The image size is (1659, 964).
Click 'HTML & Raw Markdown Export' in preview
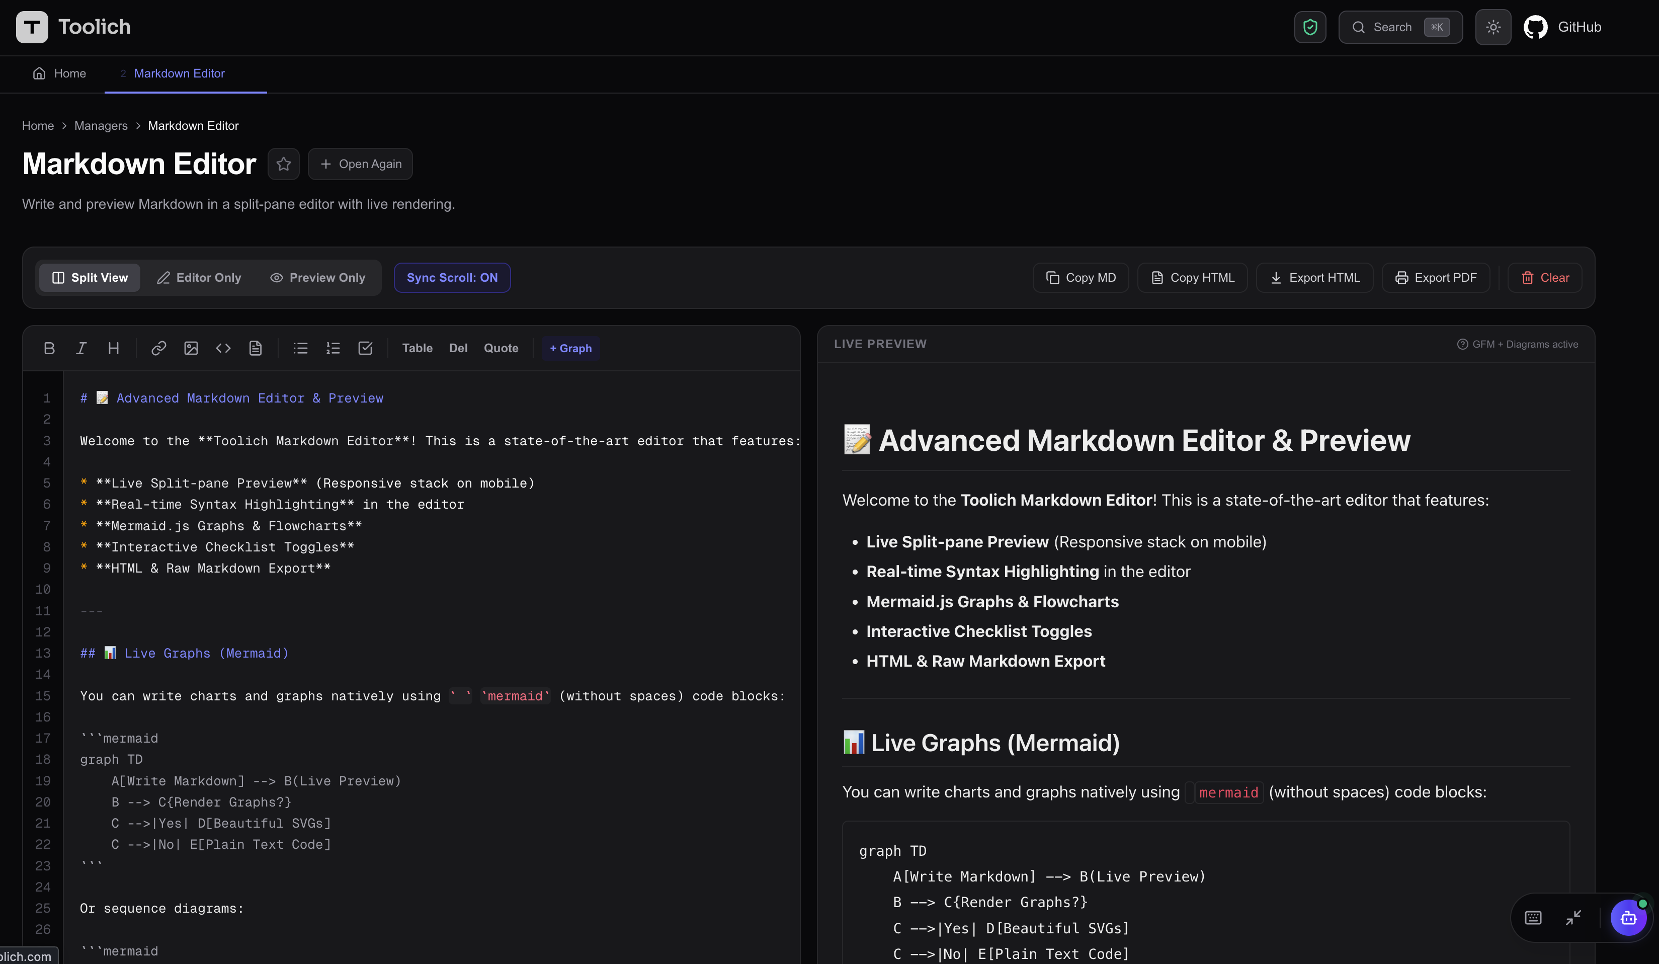pyautogui.click(x=985, y=661)
